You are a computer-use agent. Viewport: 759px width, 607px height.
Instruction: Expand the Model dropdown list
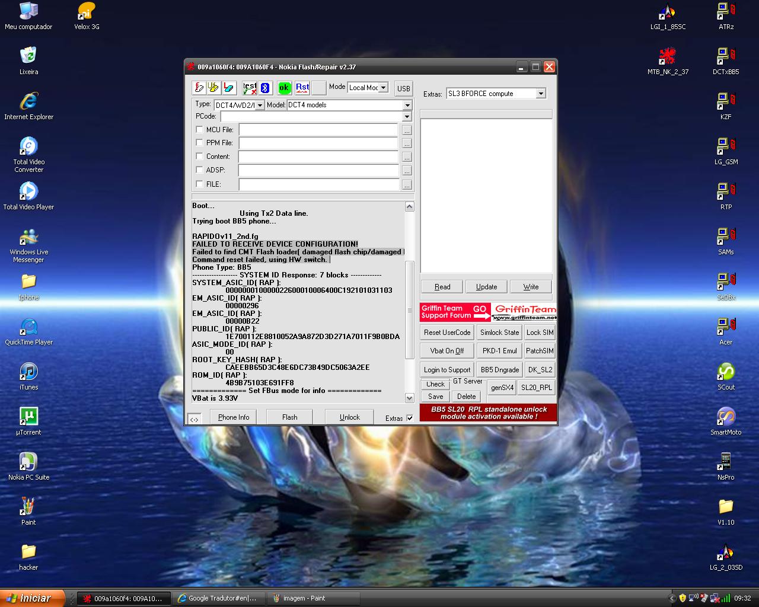407,105
